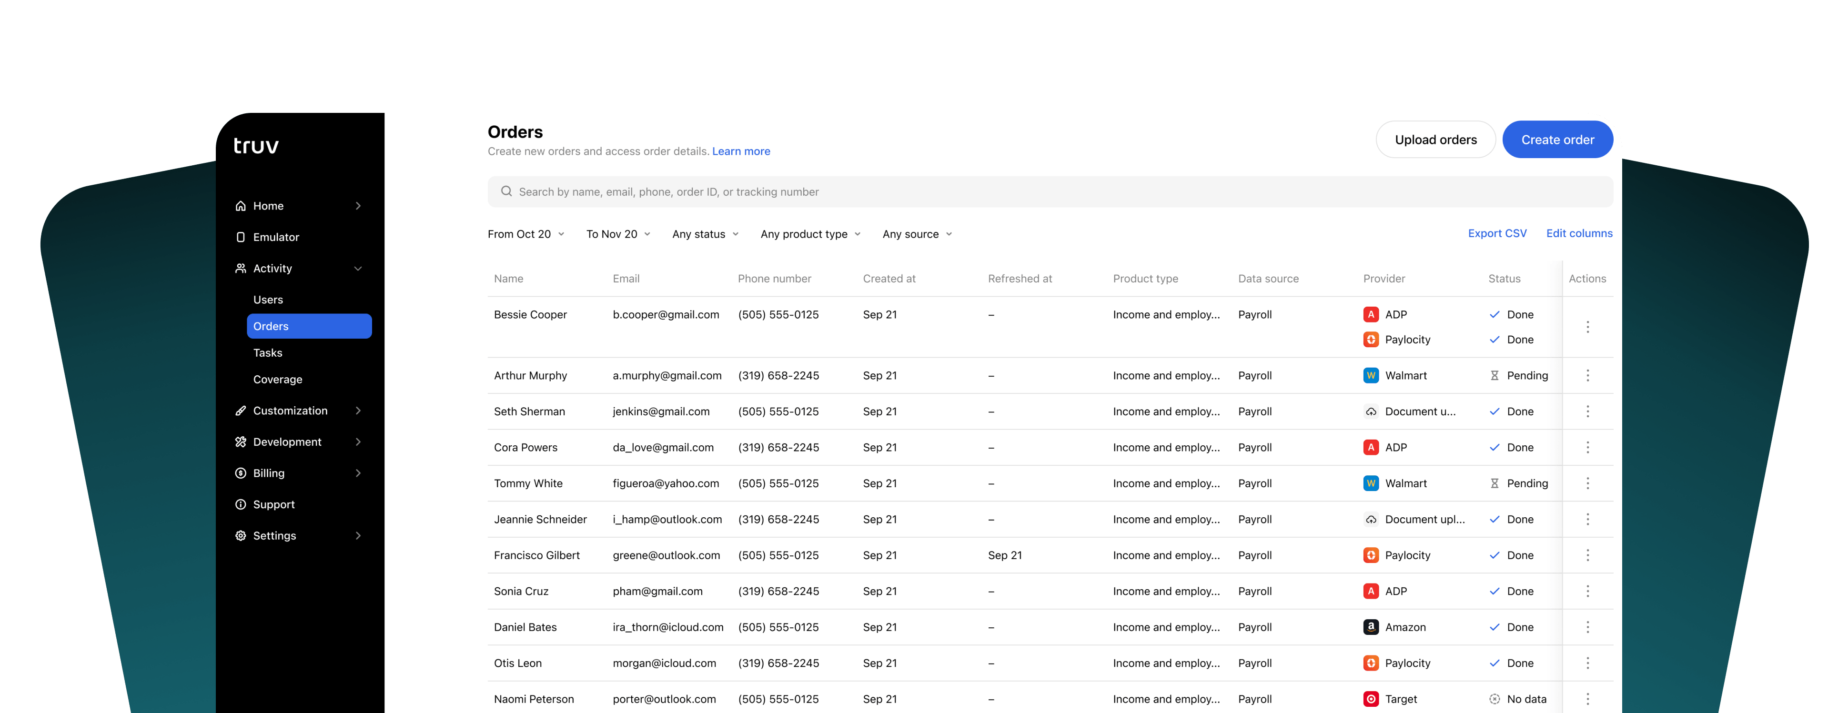Click the Create order button
The image size is (1838, 713).
coord(1557,139)
